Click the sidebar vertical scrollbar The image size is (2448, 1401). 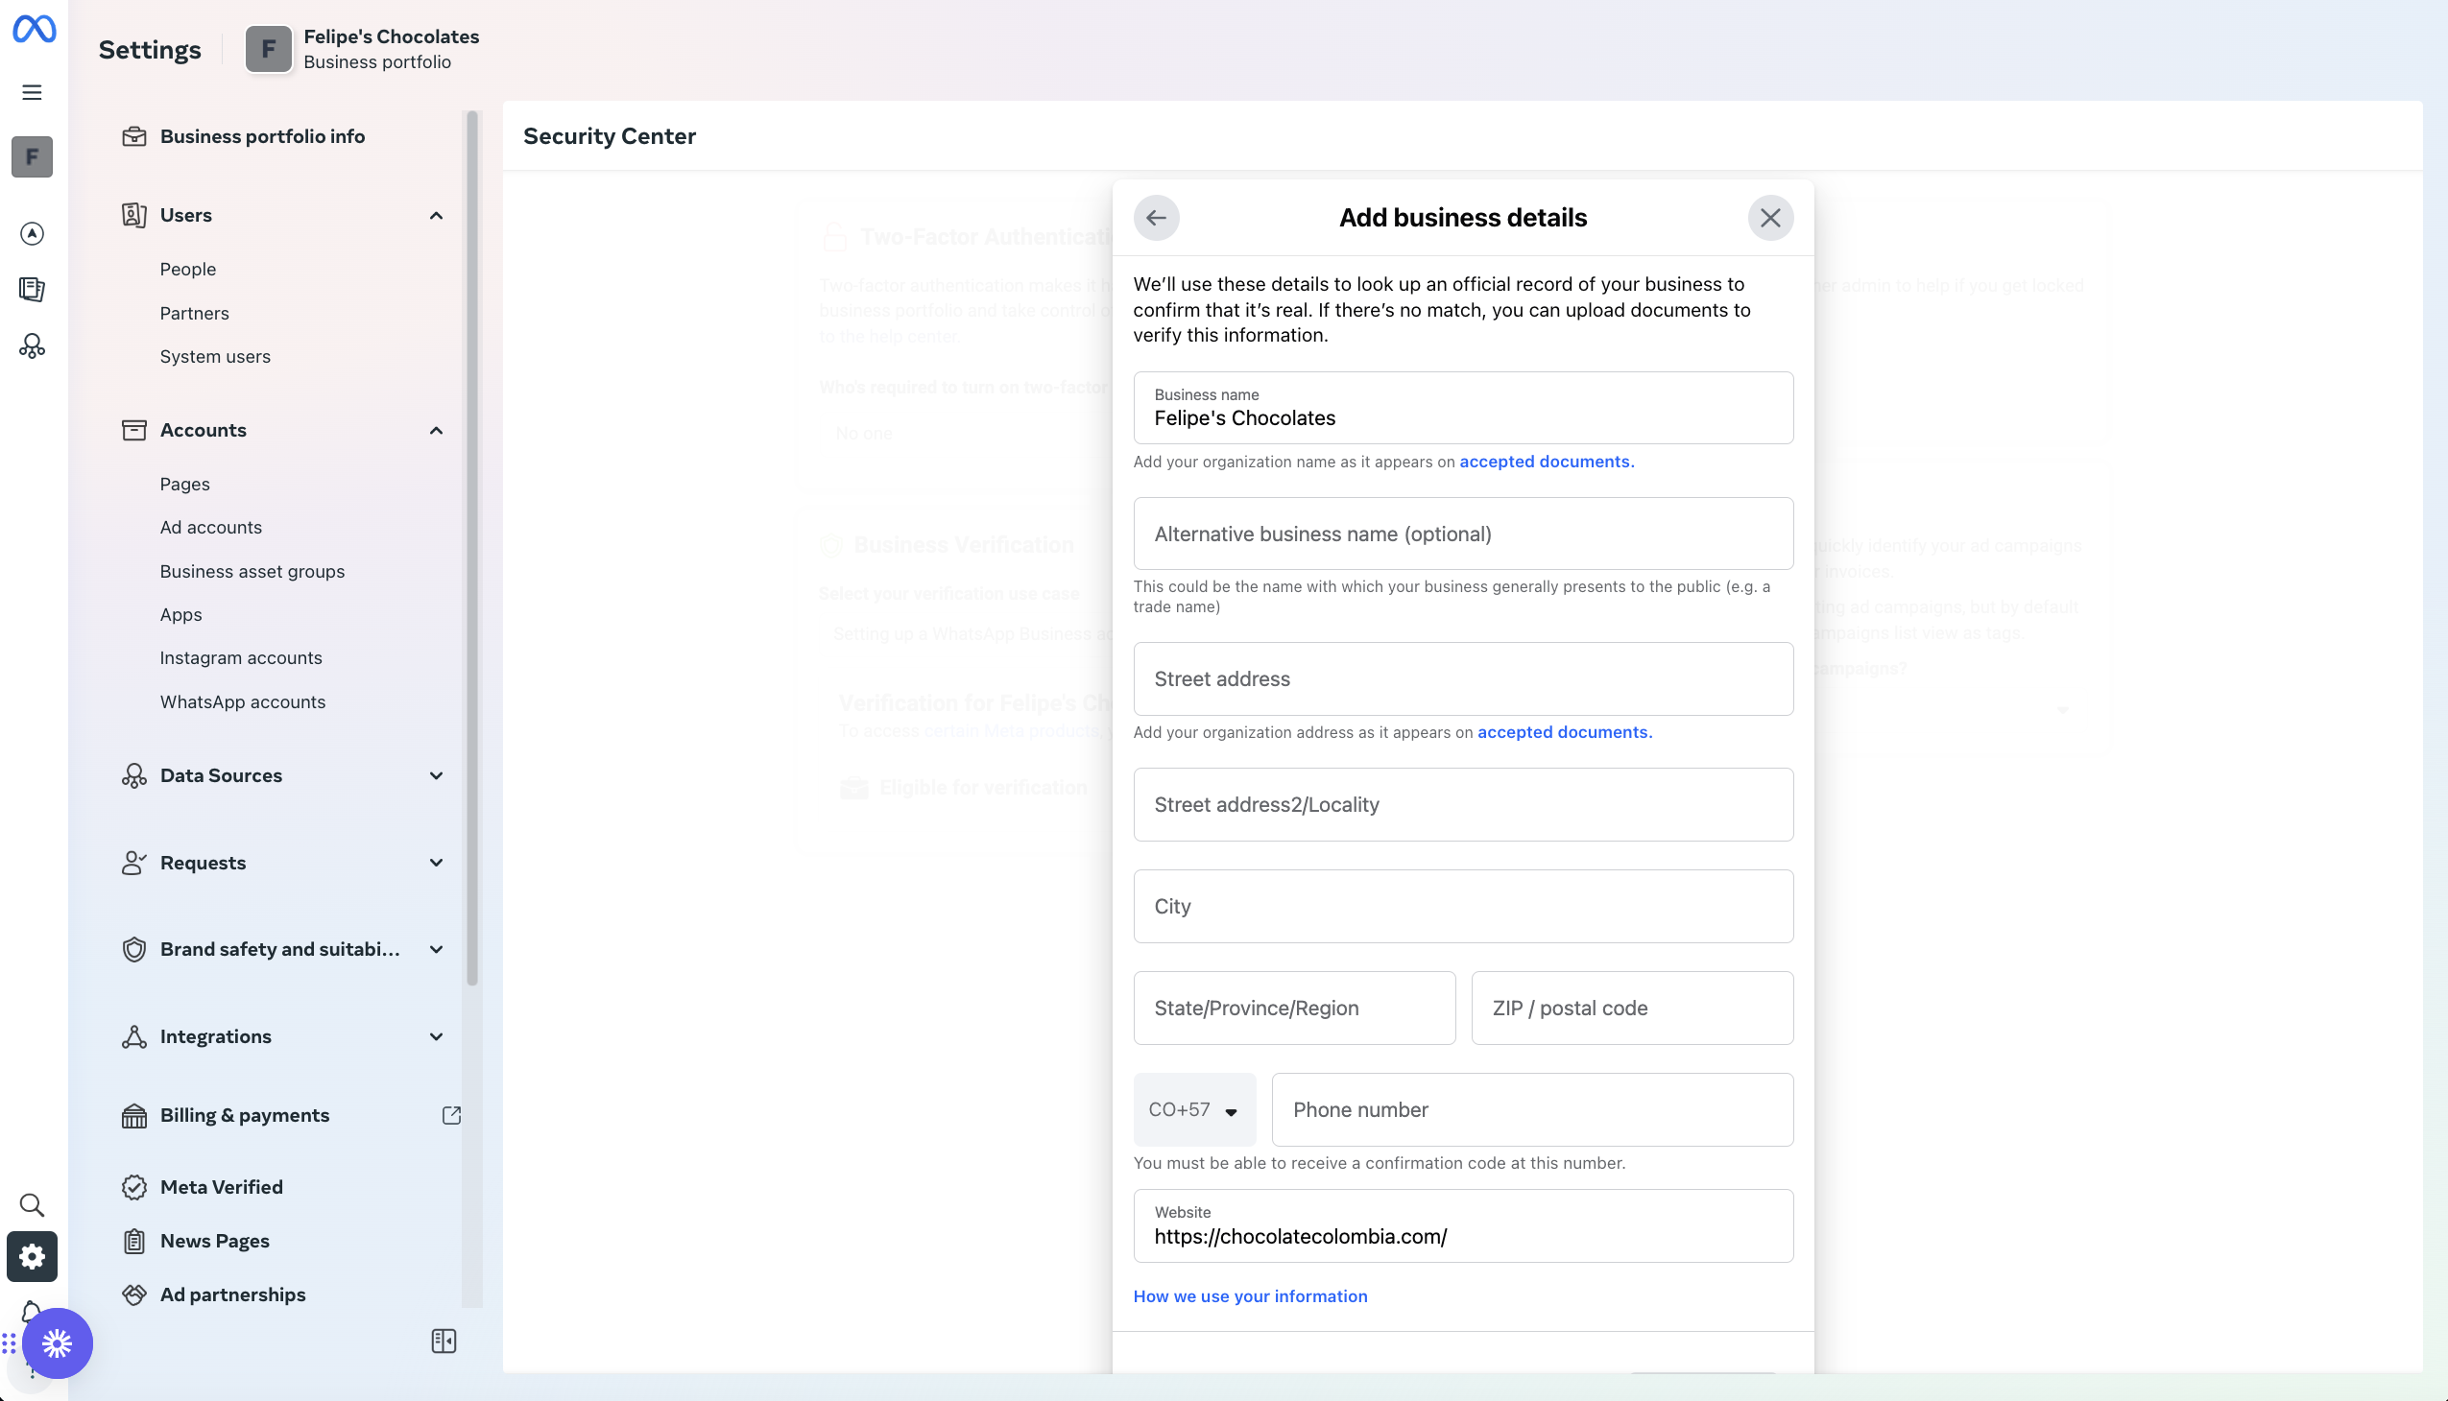click(471, 549)
